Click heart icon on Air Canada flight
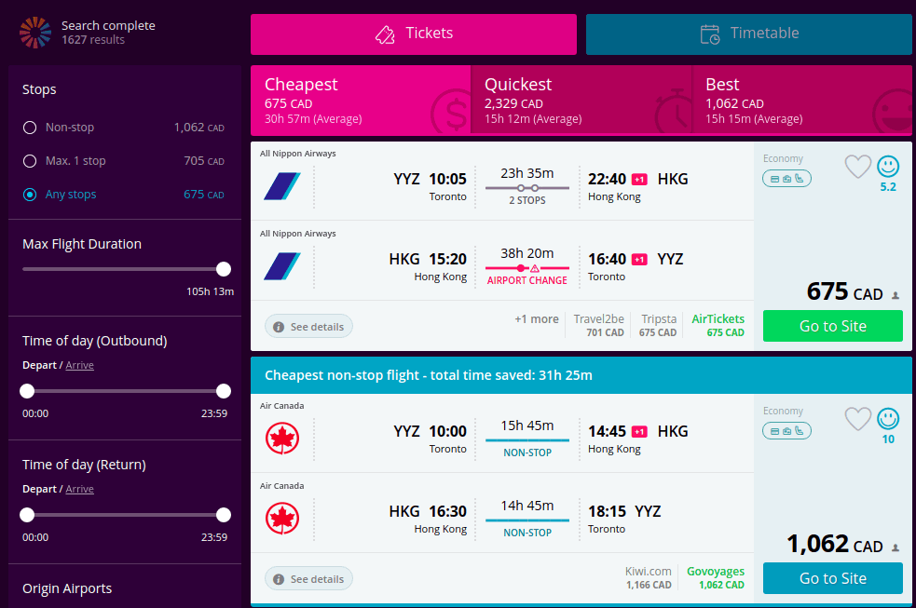Screen dimensions: 916x608 point(857,419)
